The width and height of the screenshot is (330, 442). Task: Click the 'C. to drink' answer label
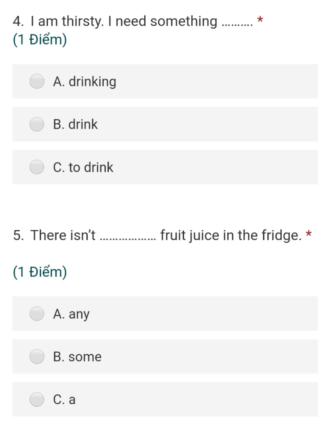point(83,167)
